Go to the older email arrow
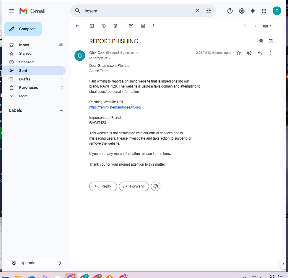This screenshot has width=288, height=278. point(255,26)
